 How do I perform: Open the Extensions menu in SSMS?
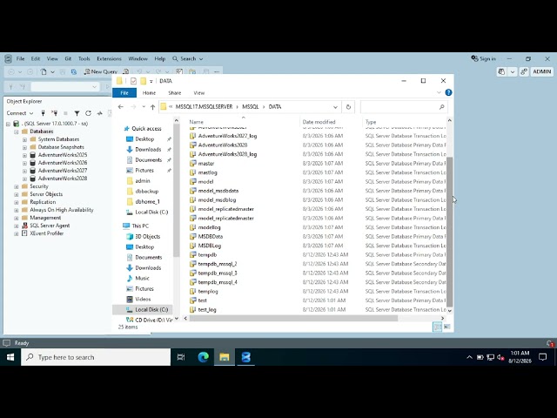pos(109,58)
